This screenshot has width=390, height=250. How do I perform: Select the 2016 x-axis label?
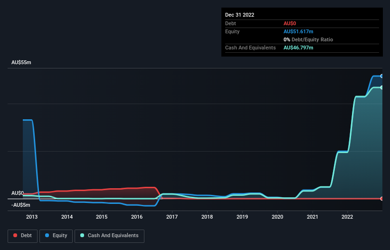coord(137,217)
